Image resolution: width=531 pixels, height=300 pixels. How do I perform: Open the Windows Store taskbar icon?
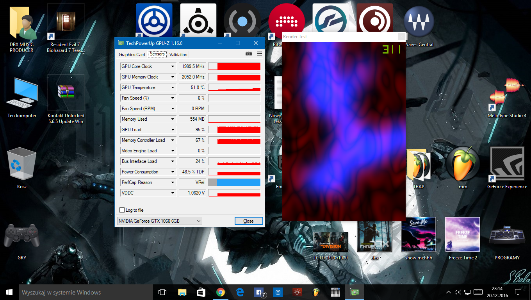coord(201,292)
